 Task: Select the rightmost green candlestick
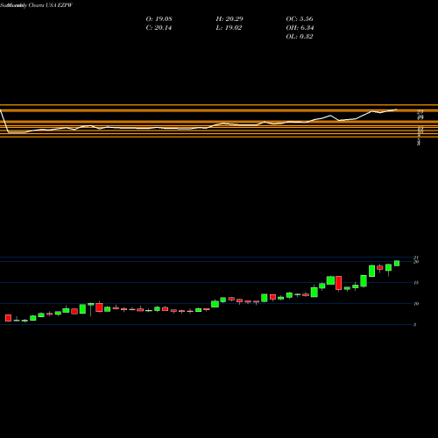click(397, 264)
